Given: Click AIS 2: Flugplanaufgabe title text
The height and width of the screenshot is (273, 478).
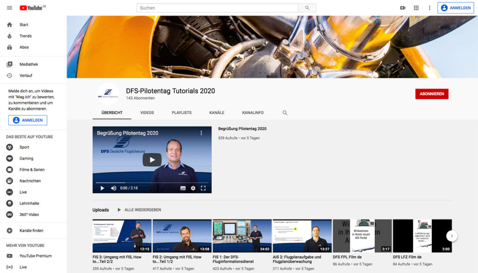Looking at the screenshot, I should [x=297, y=259].
